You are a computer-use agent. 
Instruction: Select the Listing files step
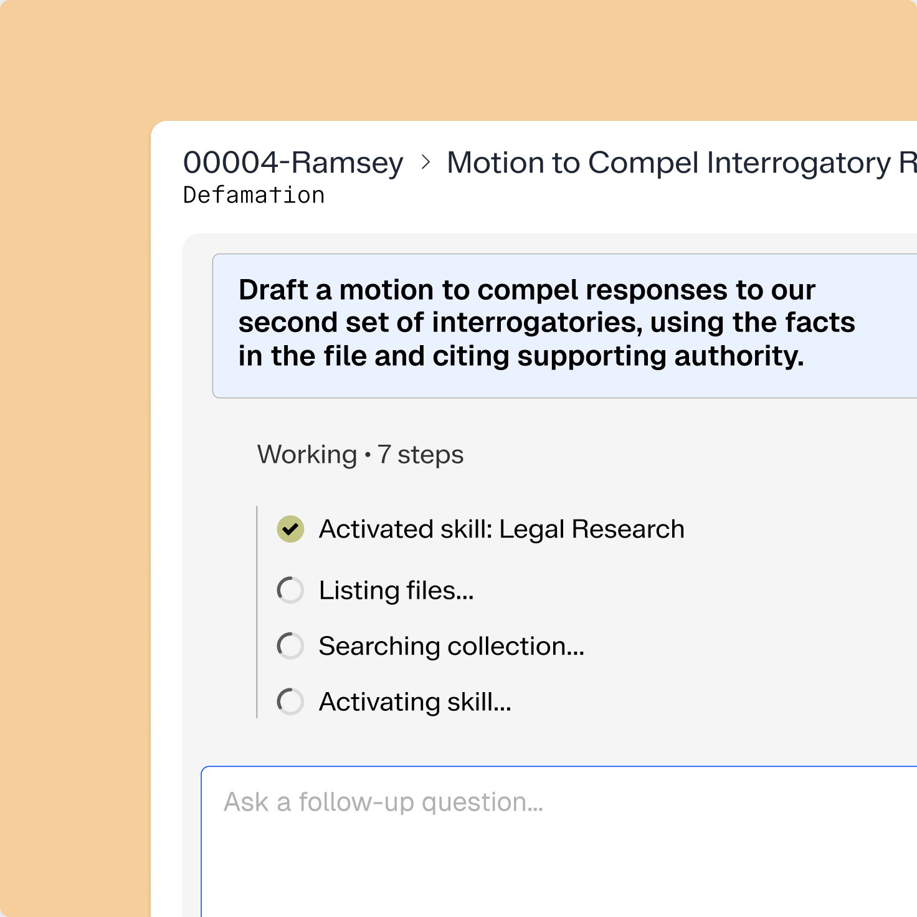click(396, 591)
